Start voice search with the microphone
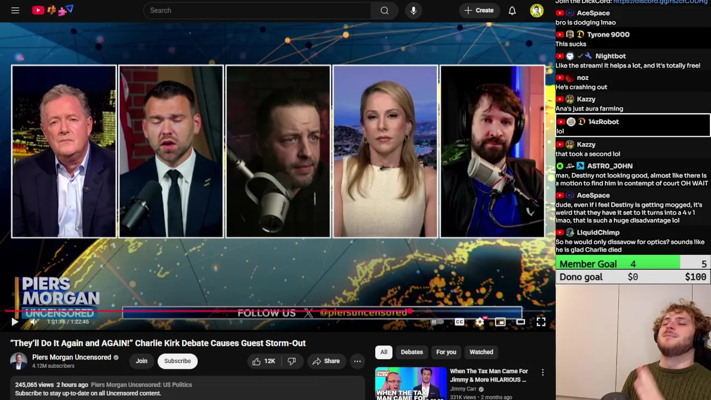Image resolution: width=711 pixels, height=400 pixels. click(413, 10)
